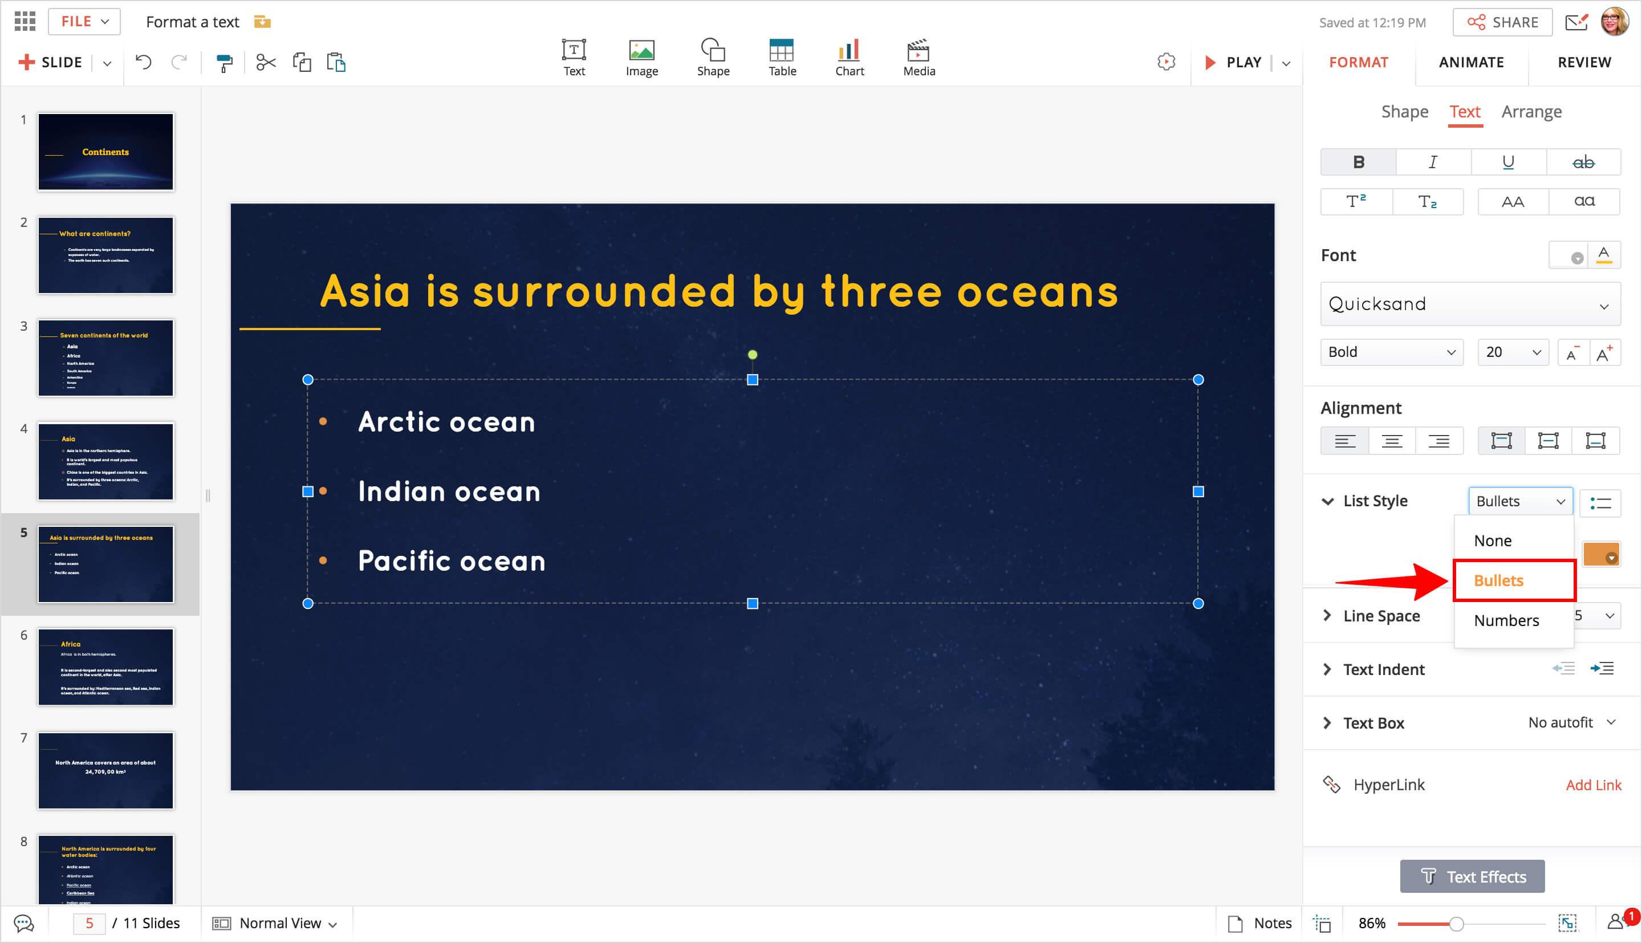Click the Text Effects button

(1472, 876)
